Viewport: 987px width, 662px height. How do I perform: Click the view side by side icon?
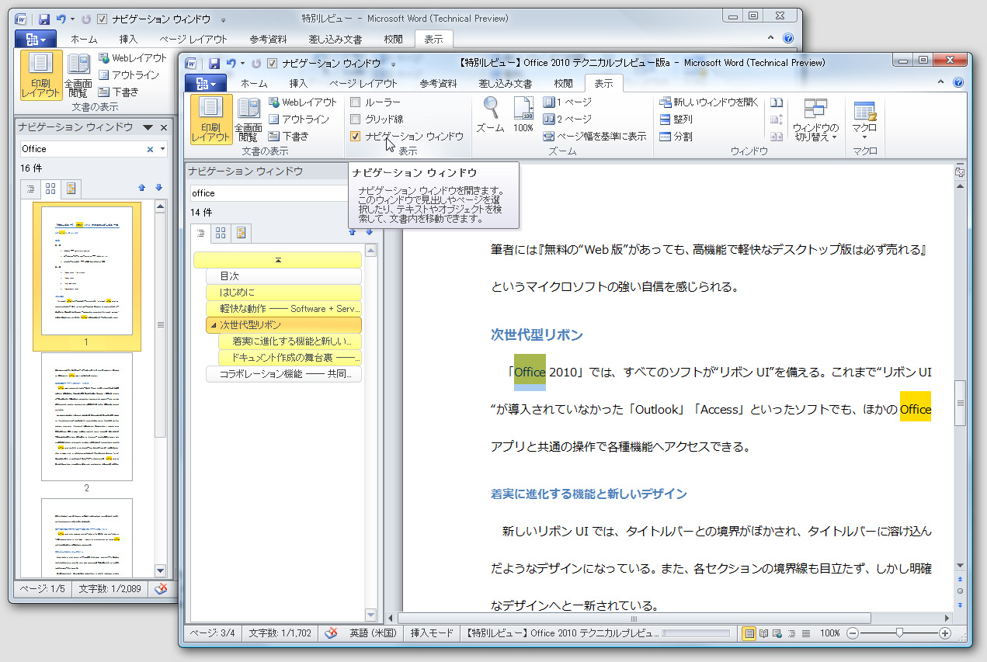[x=776, y=102]
